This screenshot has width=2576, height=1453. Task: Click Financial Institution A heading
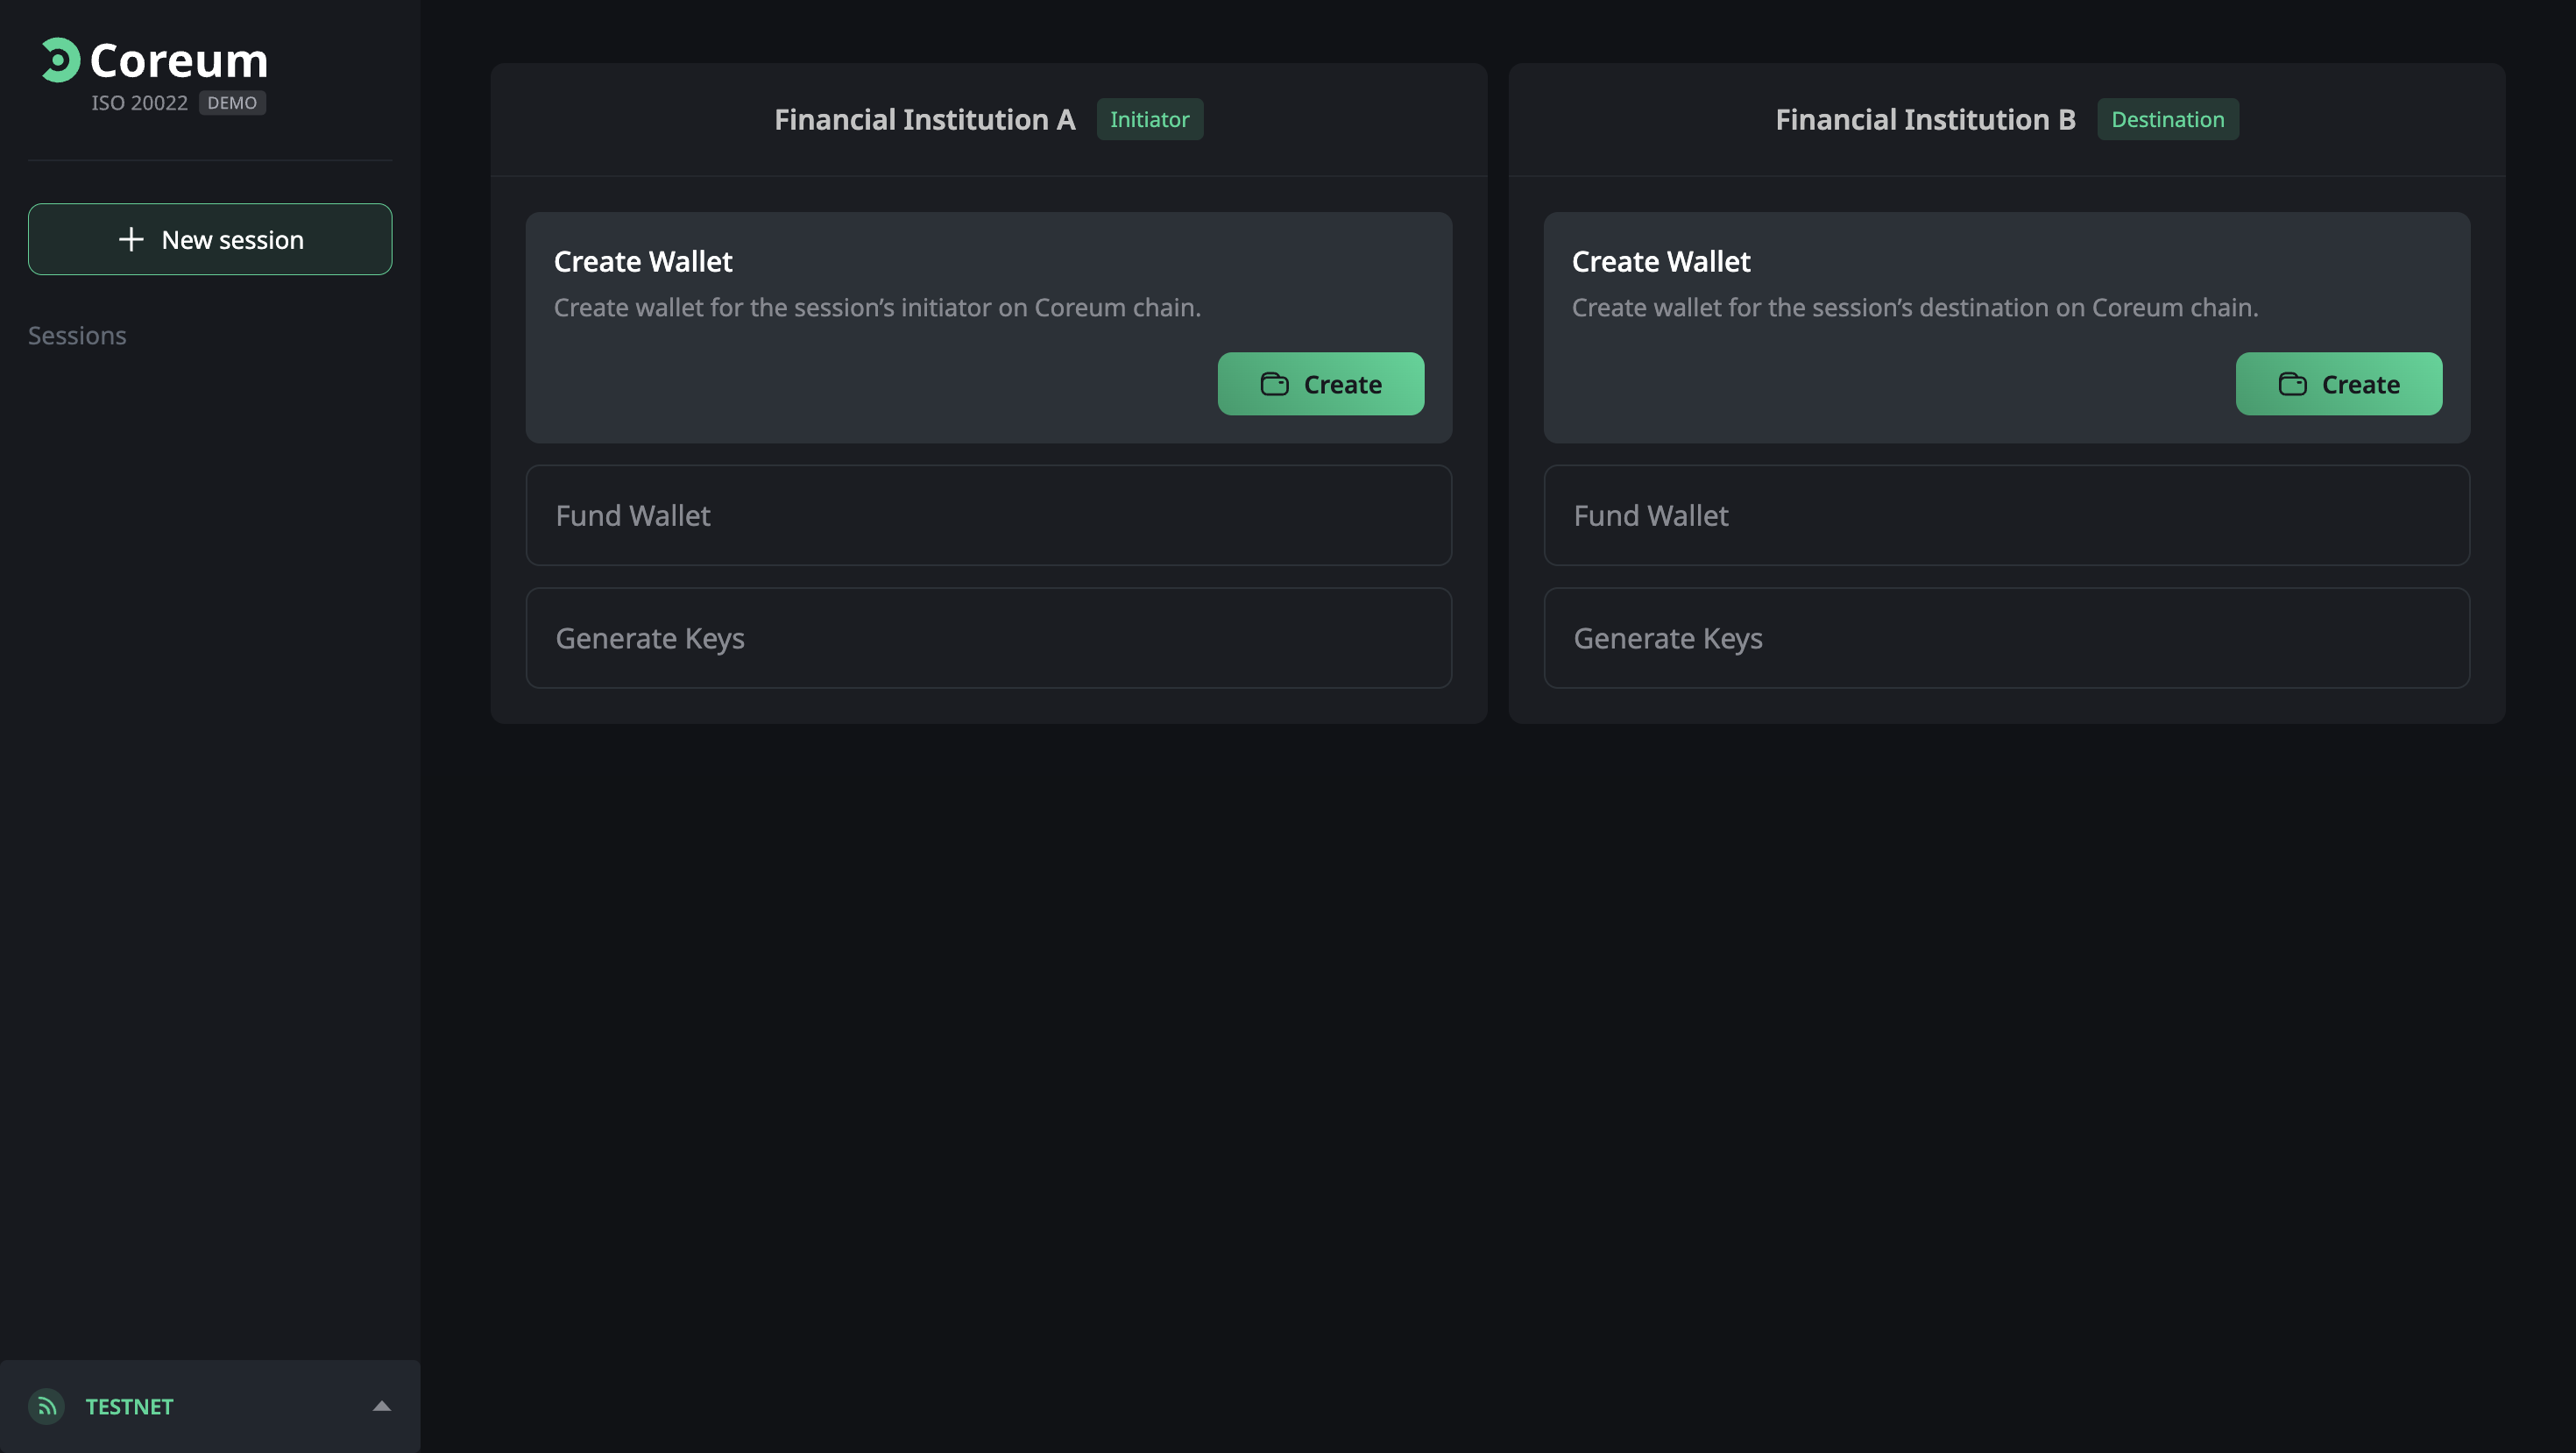(924, 120)
